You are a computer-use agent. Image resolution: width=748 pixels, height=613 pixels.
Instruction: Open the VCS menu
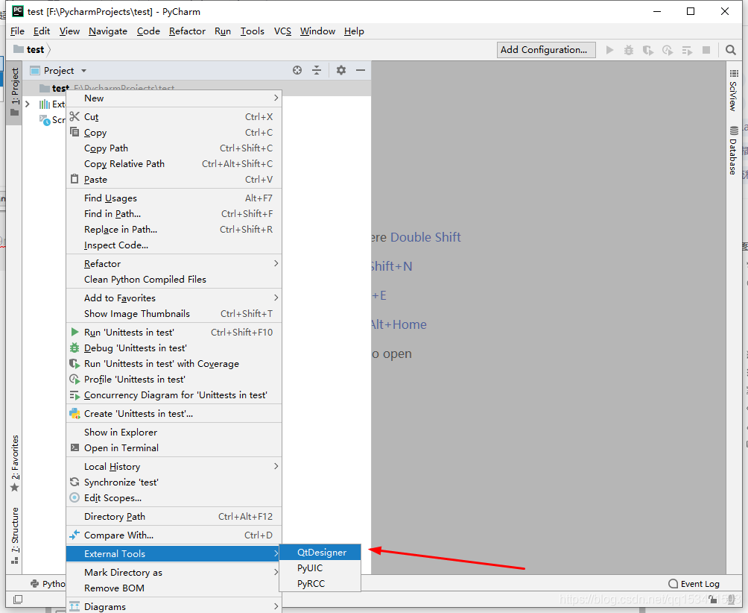[x=282, y=31]
